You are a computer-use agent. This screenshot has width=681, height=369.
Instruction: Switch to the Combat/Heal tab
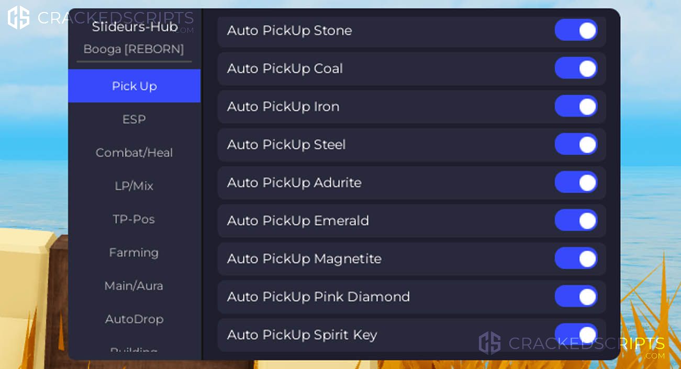click(x=135, y=153)
